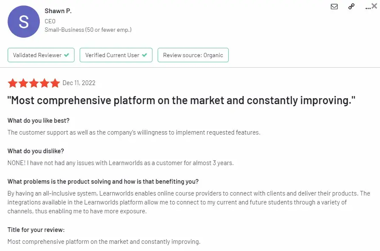
Task: Select the Verified Current User badge
Action: [116, 55]
